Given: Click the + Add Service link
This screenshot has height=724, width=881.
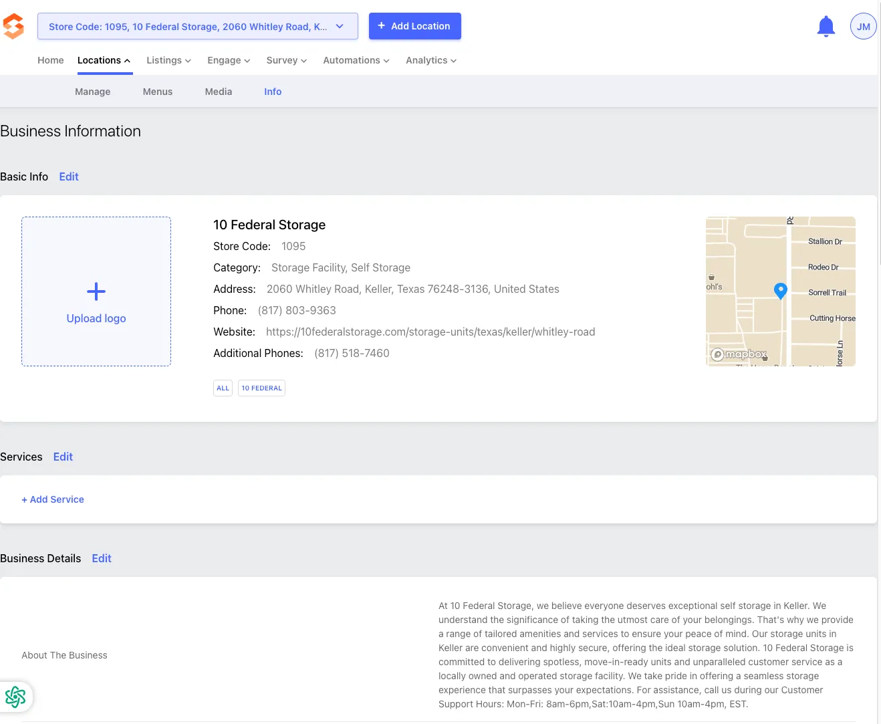Looking at the screenshot, I should (x=53, y=499).
